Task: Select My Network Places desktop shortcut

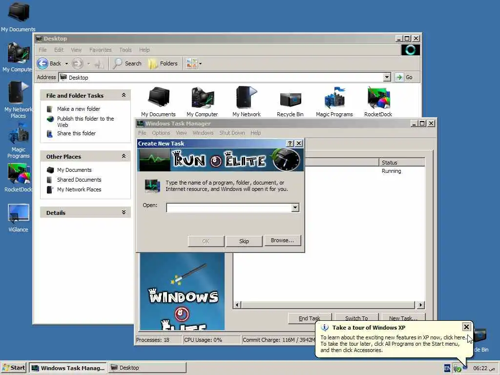Action: click(x=18, y=100)
